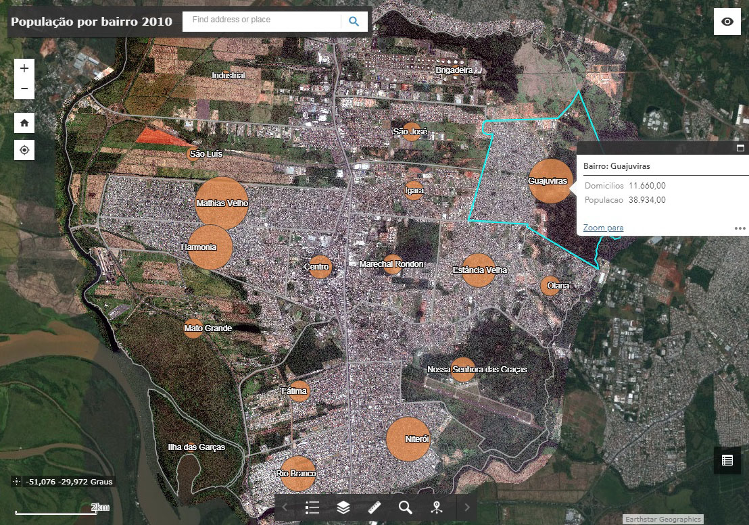The height and width of the screenshot is (525, 749).
Task: Open the layer list stack icon
Action: pos(343,507)
